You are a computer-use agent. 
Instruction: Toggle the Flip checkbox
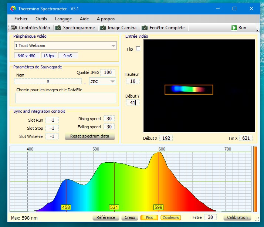pyautogui.click(x=138, y=49)
